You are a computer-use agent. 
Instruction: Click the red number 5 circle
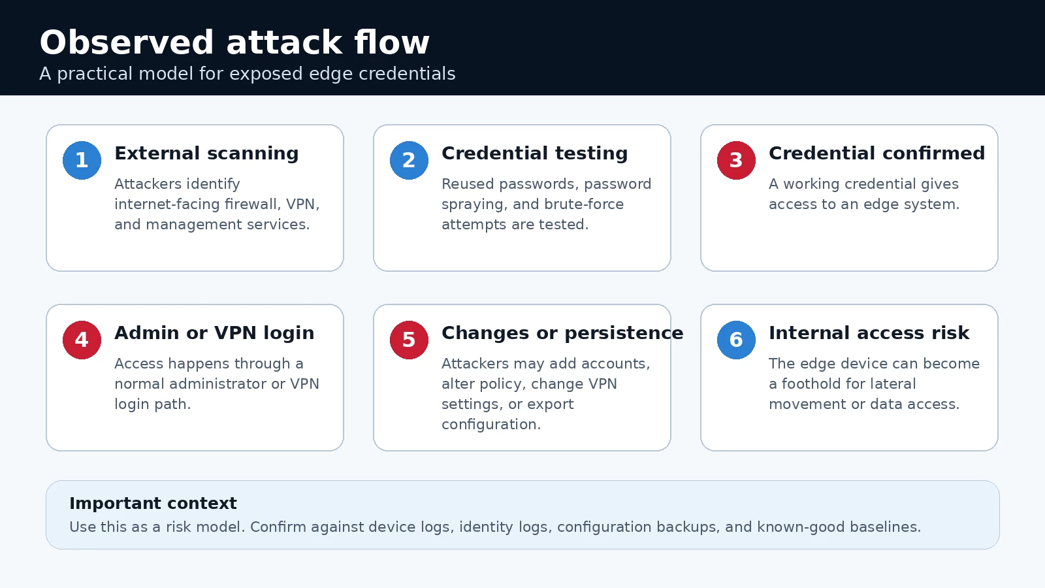pyautogui.click(x=409, y=340)
